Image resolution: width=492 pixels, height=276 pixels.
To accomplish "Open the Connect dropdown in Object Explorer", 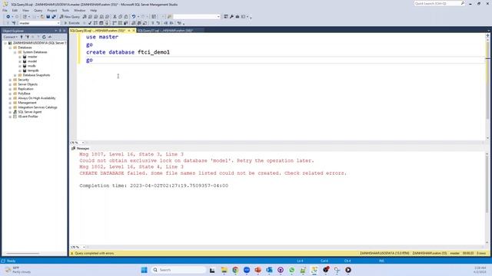I will point(10,37).
